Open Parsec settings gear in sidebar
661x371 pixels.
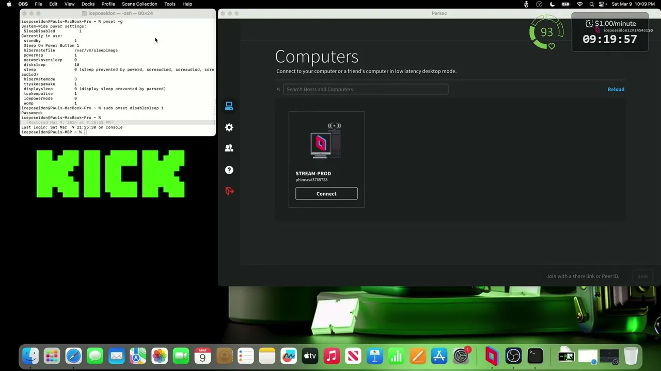click(229, 127)
